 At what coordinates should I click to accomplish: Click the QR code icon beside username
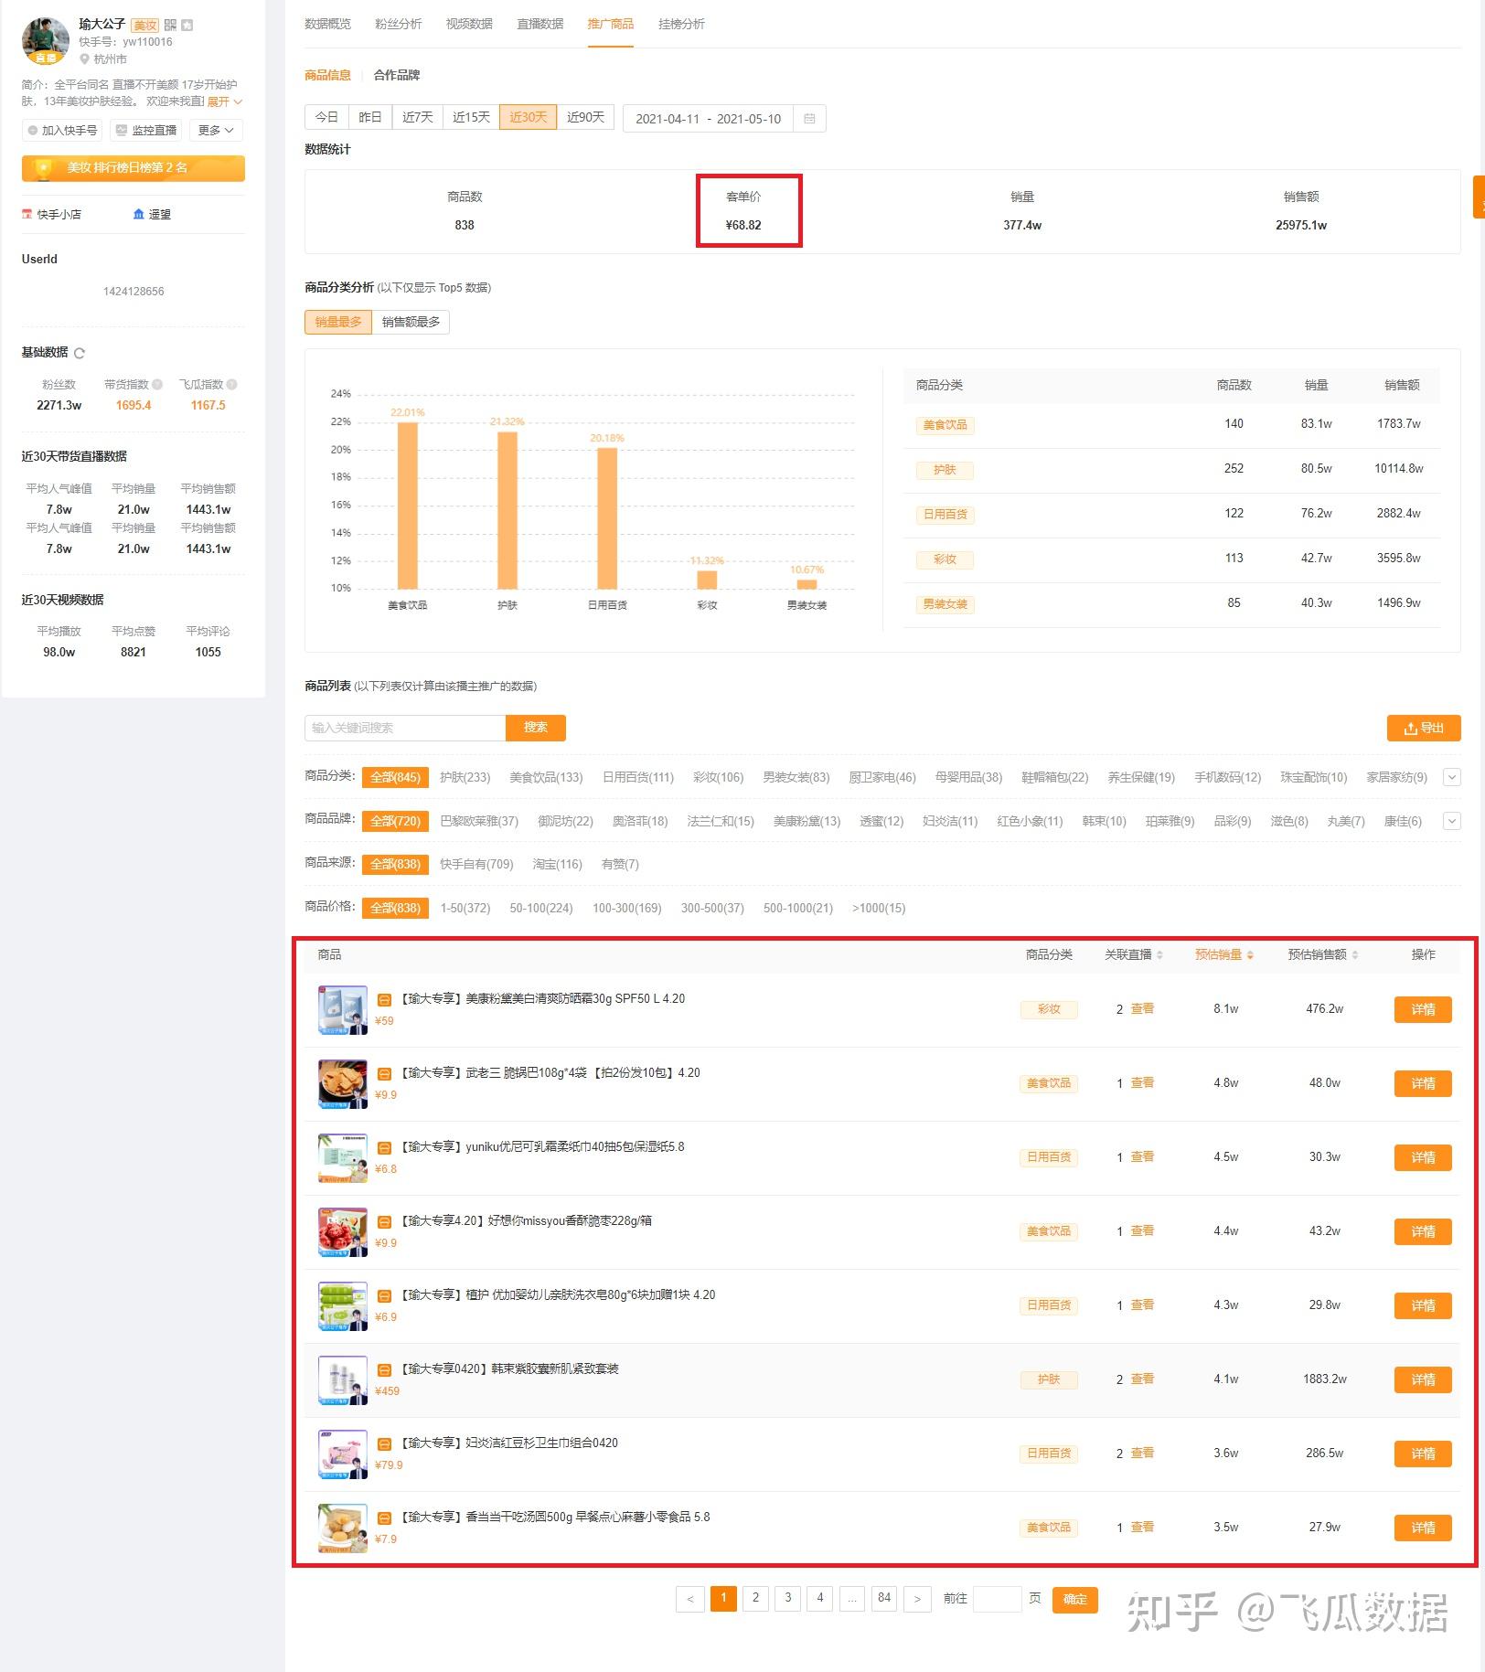pyautogui.click(x=170, y=25)
